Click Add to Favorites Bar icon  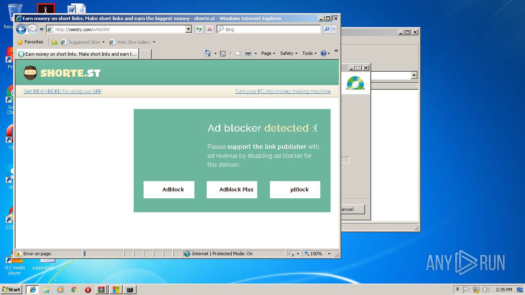tap(54, 42)
